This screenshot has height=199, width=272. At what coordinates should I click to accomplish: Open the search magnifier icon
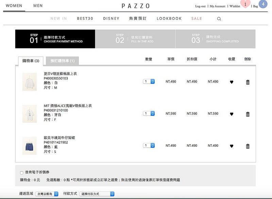219,19
